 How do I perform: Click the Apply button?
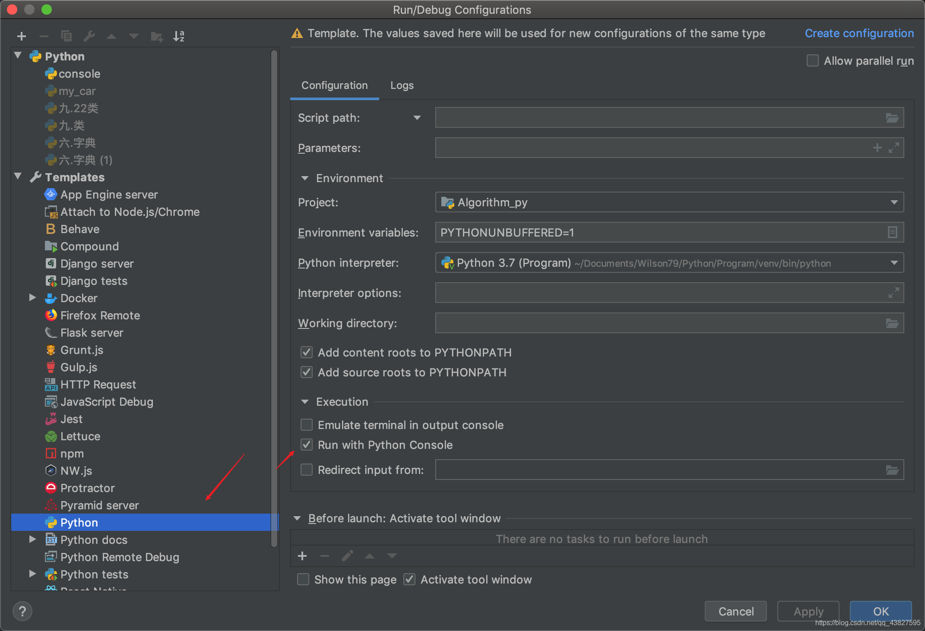click(808, 611)
